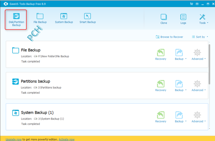Open Disk/Partition Backup
Screen dimensions: 215x141
click(16, 20)
